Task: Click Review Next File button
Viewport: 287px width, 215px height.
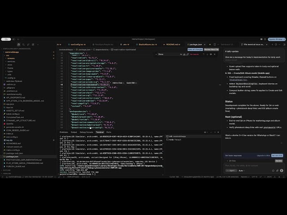Action: pos(211,49)
